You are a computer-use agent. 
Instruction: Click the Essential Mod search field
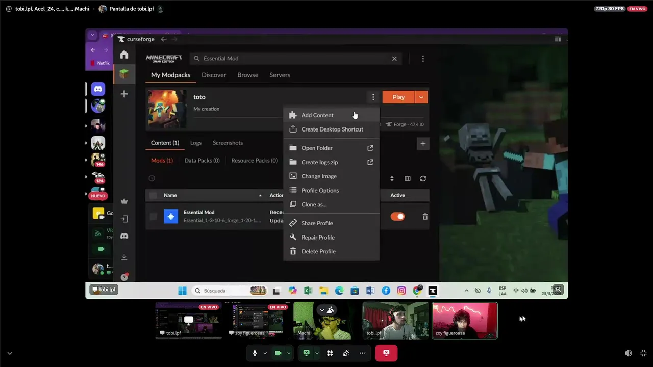295,59
